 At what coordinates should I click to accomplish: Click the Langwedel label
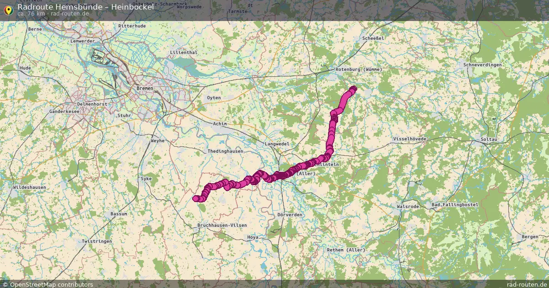[277, 144]
